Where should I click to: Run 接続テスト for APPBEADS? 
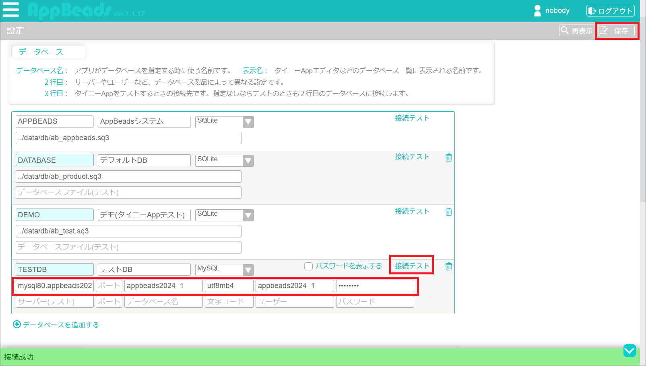click(412, 118)
